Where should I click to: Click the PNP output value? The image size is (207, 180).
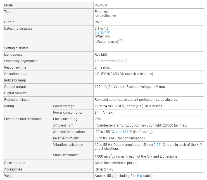98,22
